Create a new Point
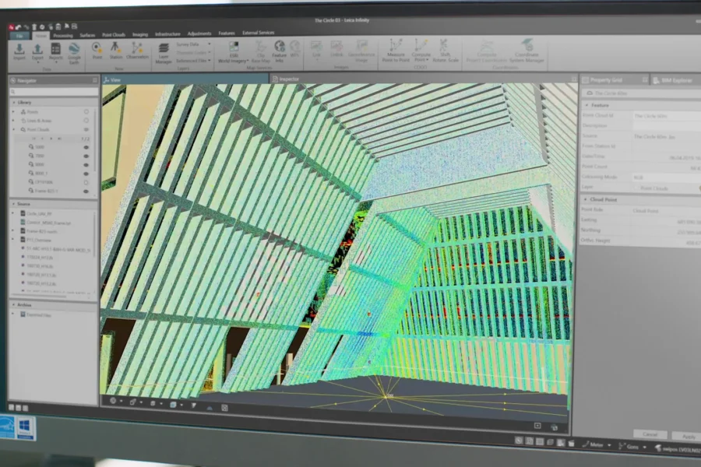Image resolution: width=701 pixels, height=467 pixels. click(97, 51)
